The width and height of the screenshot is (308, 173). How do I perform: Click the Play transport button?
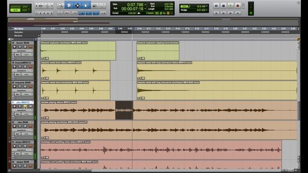[x=231, y=6]
